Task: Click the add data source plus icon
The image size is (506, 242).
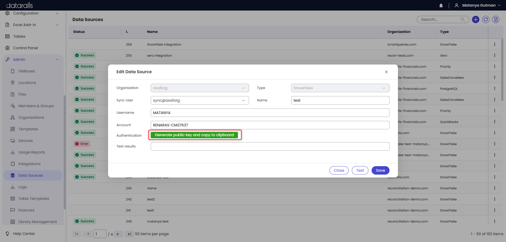Action: (475, 19)
